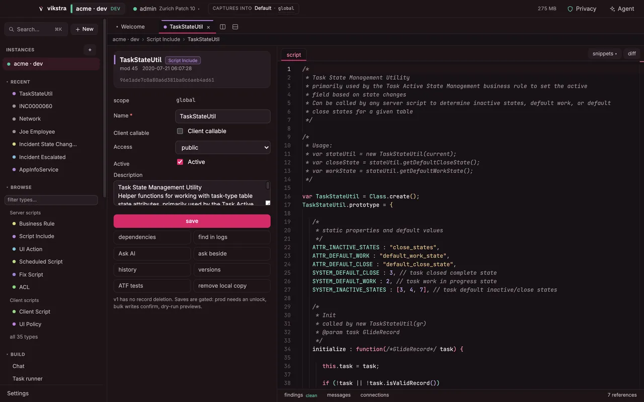The width and height of the screenshot is (644, 402).
Task: Switch to the Welcome tab
Action: (133, 27)
